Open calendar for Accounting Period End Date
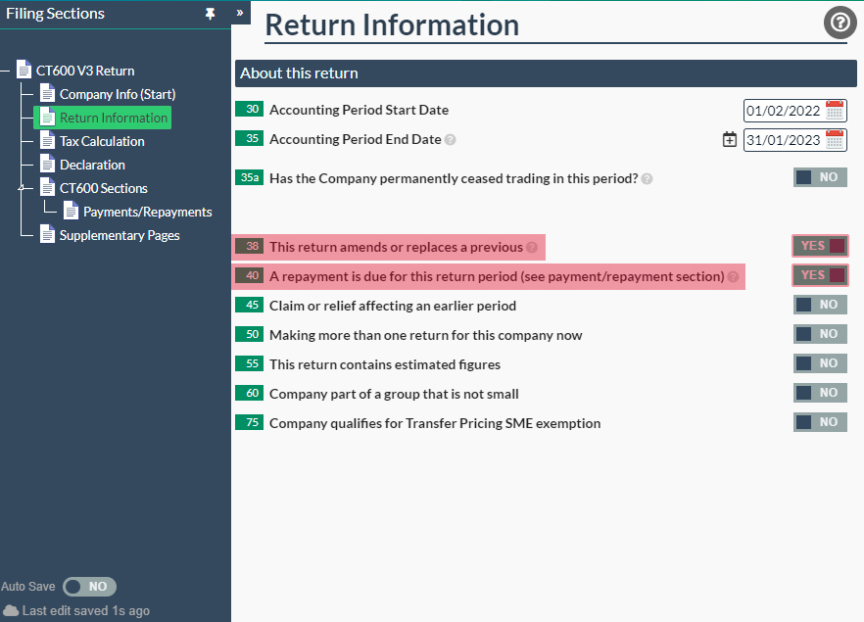The image size is (864, 622). point(835,139)
